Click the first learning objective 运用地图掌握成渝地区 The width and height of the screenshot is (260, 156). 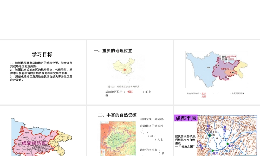(x=41, y=64)
